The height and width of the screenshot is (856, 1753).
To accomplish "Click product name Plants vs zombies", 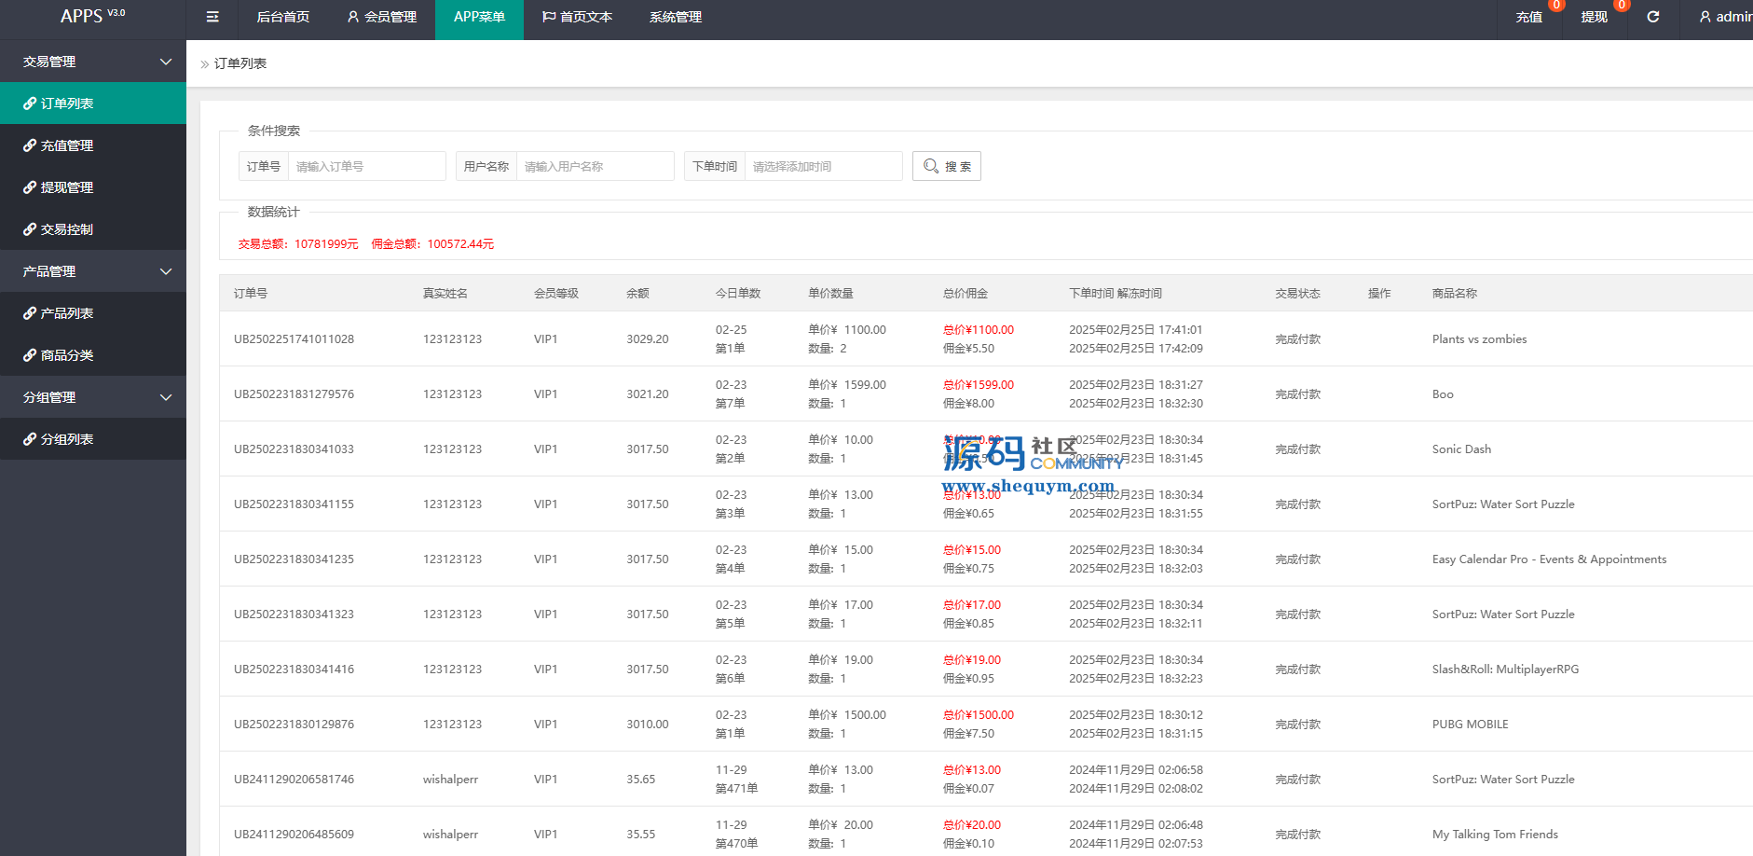I will (x=1479, y=339).
